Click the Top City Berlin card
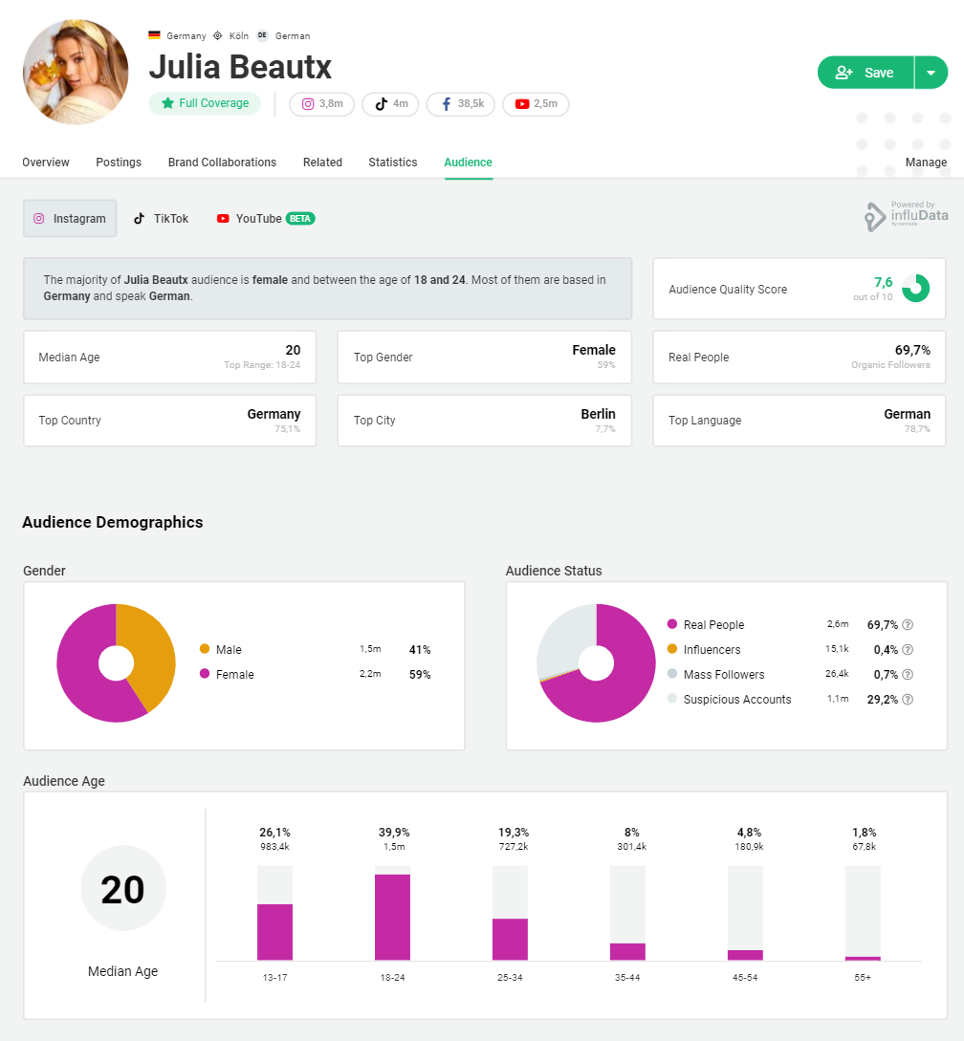Image resolution: width=964 pixels, height=1041 pixels. pyautogui.click(x=484, y=421)
